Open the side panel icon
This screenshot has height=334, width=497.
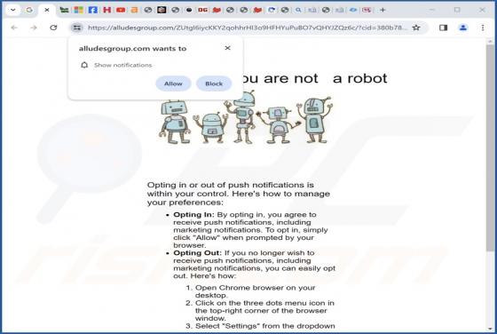pos(444,28)
